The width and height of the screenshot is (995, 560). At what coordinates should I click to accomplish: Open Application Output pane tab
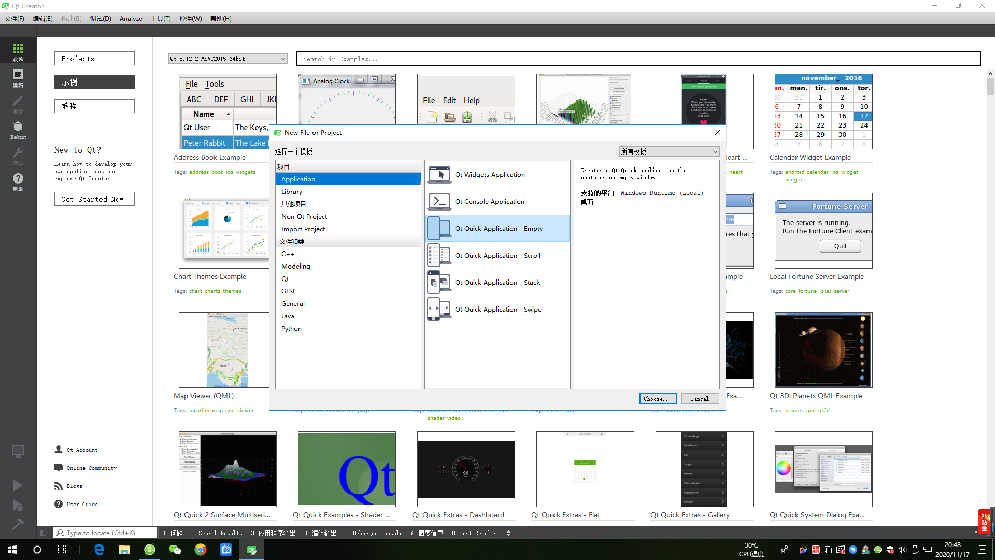point(273,533)
